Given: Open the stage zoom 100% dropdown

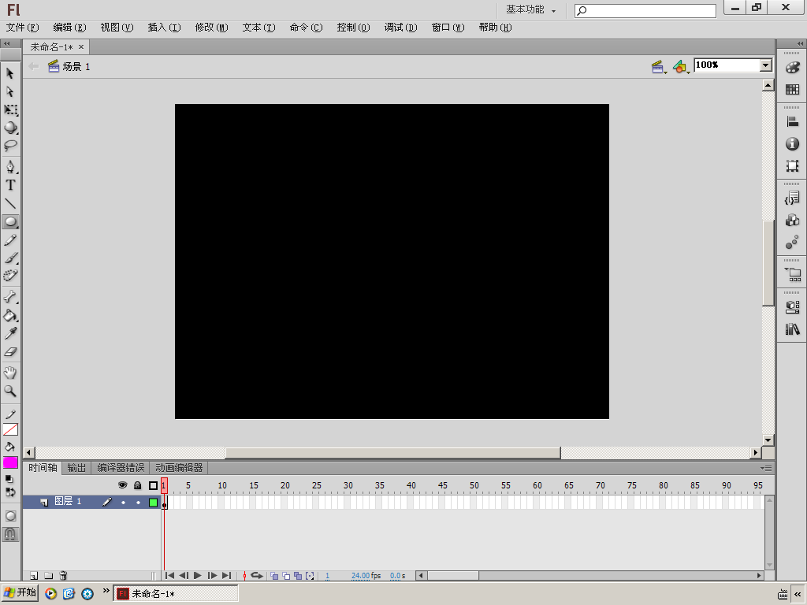Looking at the screenshot, I should point(766,65).
